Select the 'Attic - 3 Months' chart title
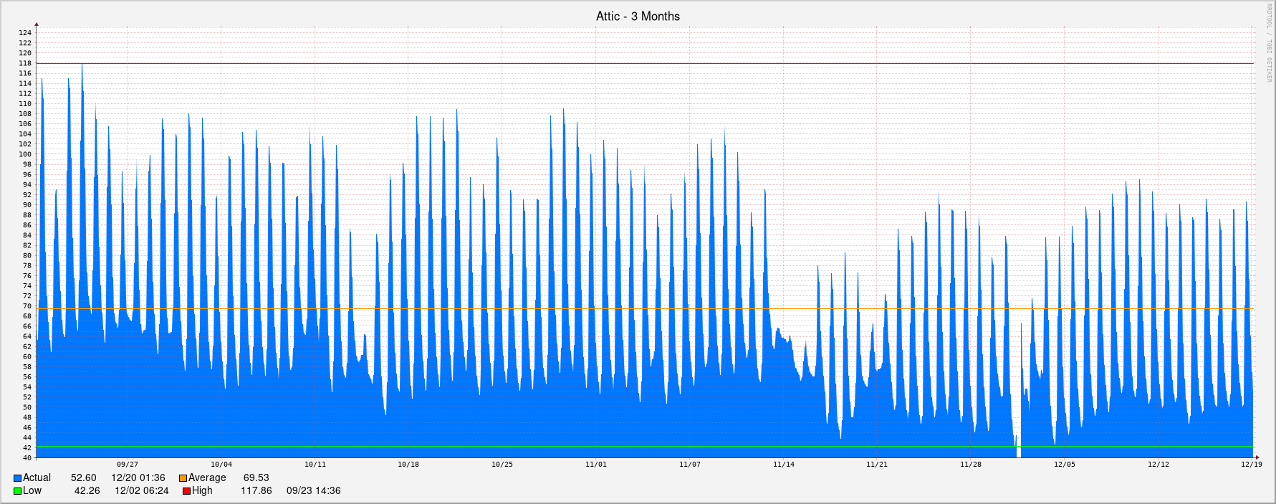This screenshot has width=1276, height=504. click(638, 16)
